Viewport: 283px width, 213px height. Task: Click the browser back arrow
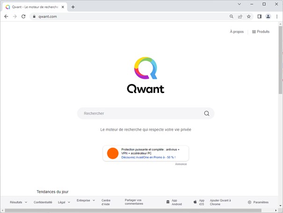coord(6,16)
